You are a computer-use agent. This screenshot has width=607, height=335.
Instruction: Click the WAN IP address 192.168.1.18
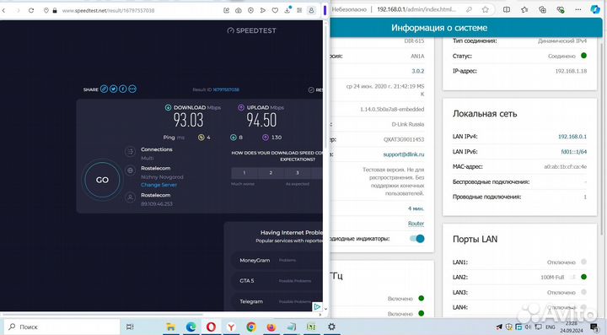571,71
